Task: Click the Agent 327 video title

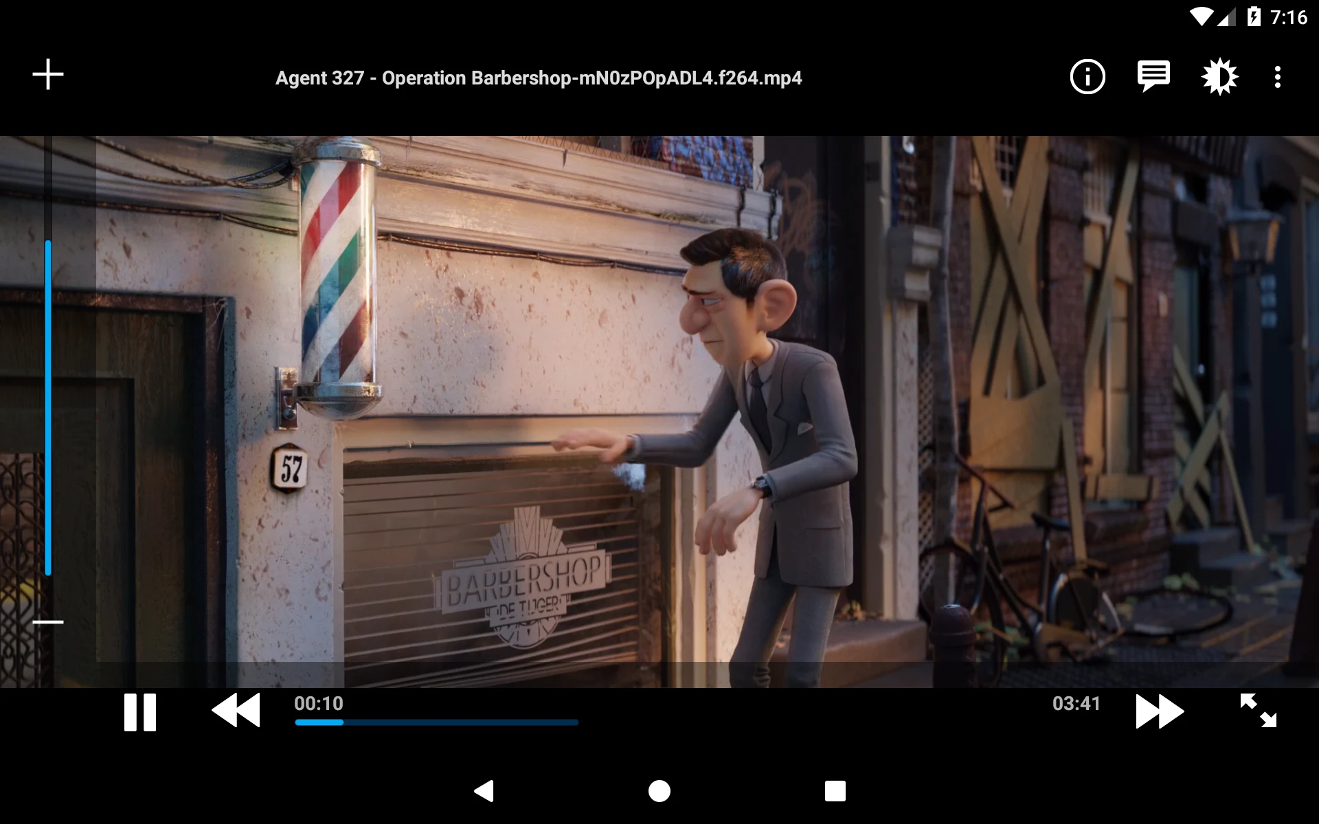Action: click(x=539, y=78)
